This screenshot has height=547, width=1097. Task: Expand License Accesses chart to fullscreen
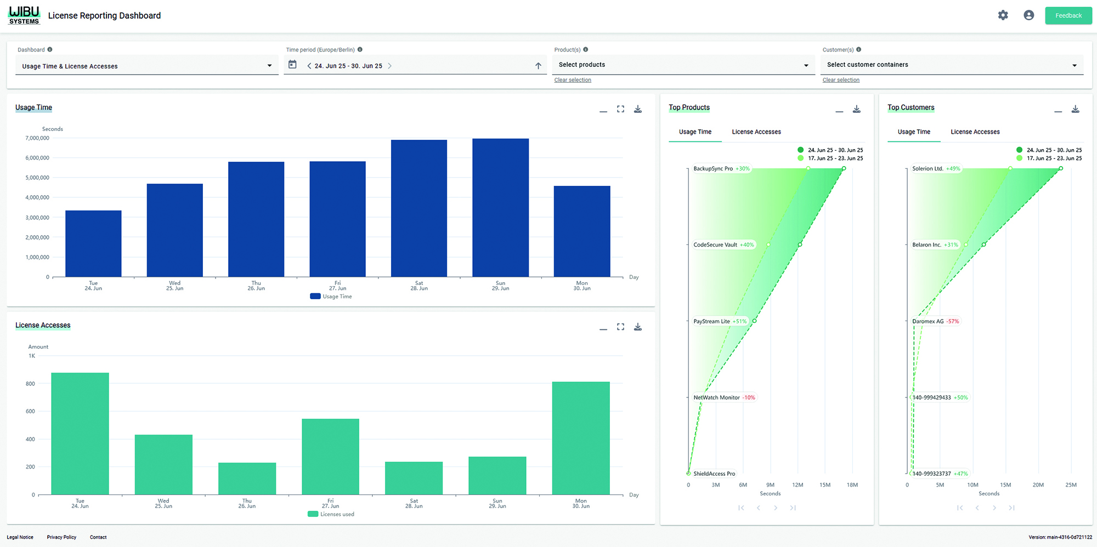620,327
